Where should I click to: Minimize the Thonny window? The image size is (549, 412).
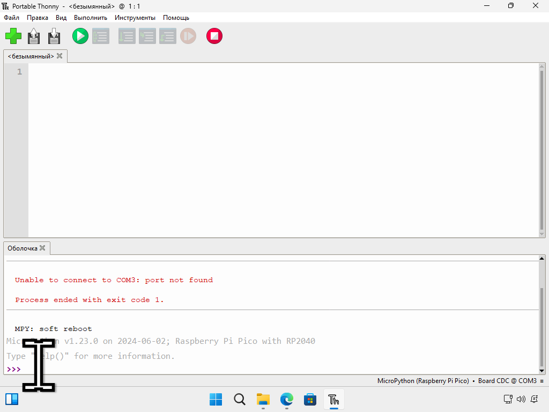[x=487, y=5]
